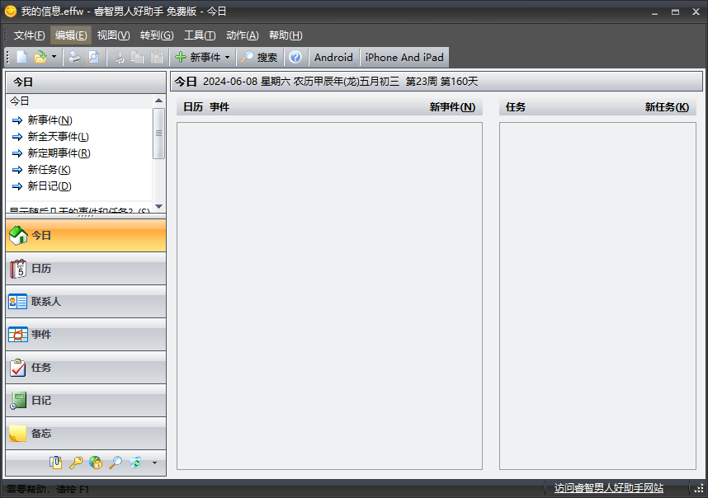The width and height of the screenshot is (708, 498).
Task: Click the print toolbar icon
Action: tap(74, 57)
